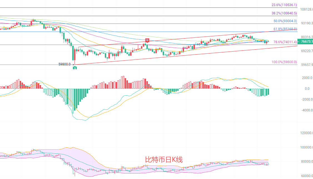Click the Bollinger axis value 60000
The width and height of the screenshot is (313, 179).
(x=307, y=176)
